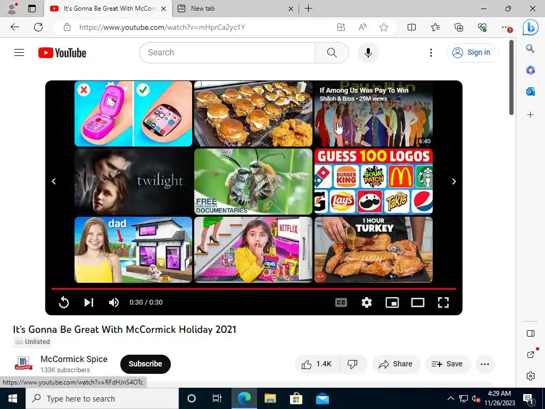Subscribe to McCormick Spice
The width and height of the screenshot is (545, 409).
[145, 364]
